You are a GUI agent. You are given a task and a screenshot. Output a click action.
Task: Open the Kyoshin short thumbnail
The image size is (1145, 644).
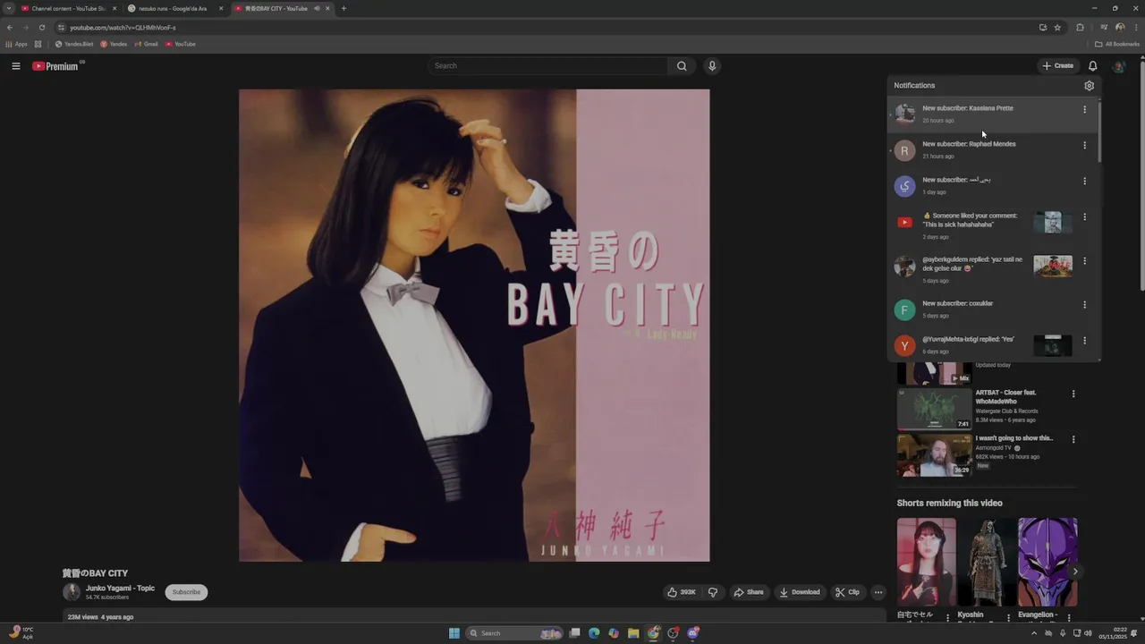coord(987,562)
